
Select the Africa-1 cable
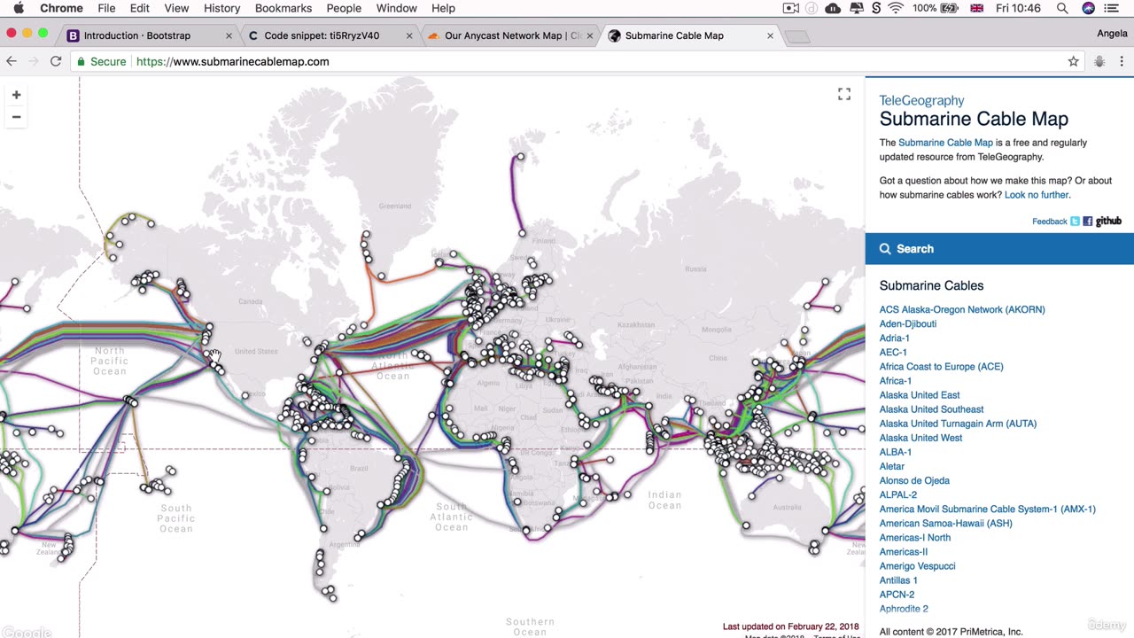(896, 380)
